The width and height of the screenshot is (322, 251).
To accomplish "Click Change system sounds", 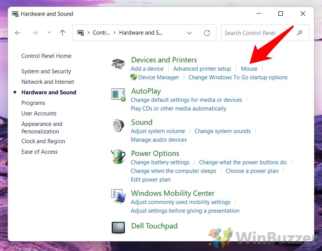I will (222, 131).
